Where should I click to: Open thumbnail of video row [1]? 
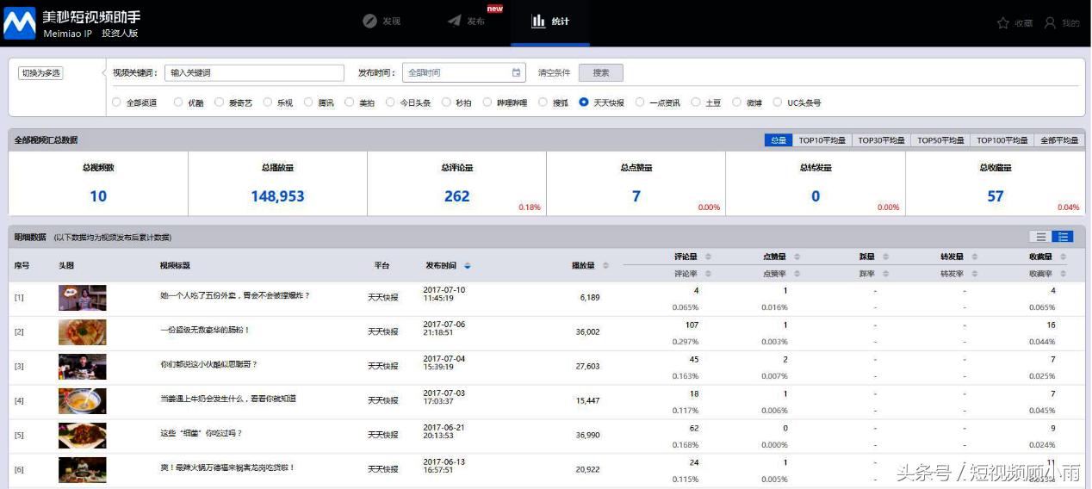83,298
